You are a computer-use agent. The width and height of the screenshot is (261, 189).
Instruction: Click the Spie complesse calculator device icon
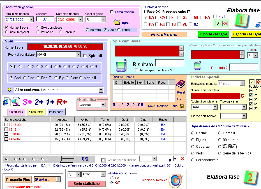(121, 66)
